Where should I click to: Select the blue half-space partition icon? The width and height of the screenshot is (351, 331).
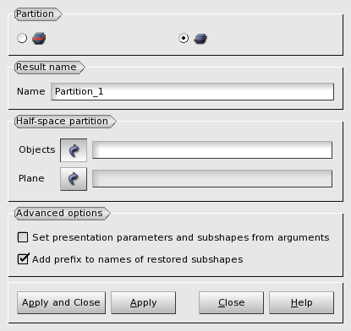click(x=200, y=38)
